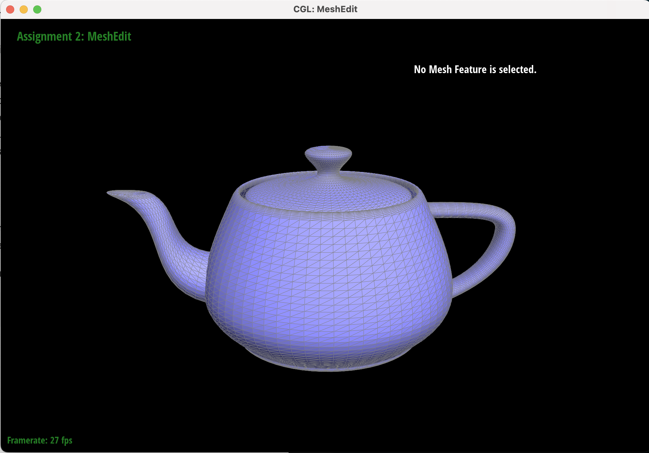Click the 'Framerate: 27 fps' status text
The height and width of the screenshot is (453, 649).
coord(40,440)
